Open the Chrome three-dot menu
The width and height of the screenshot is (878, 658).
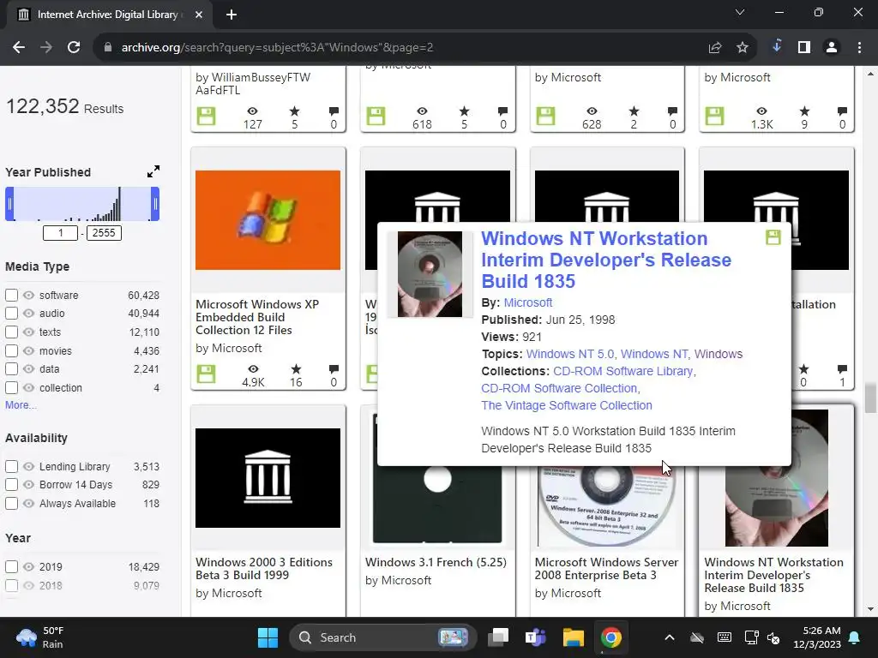859,48
